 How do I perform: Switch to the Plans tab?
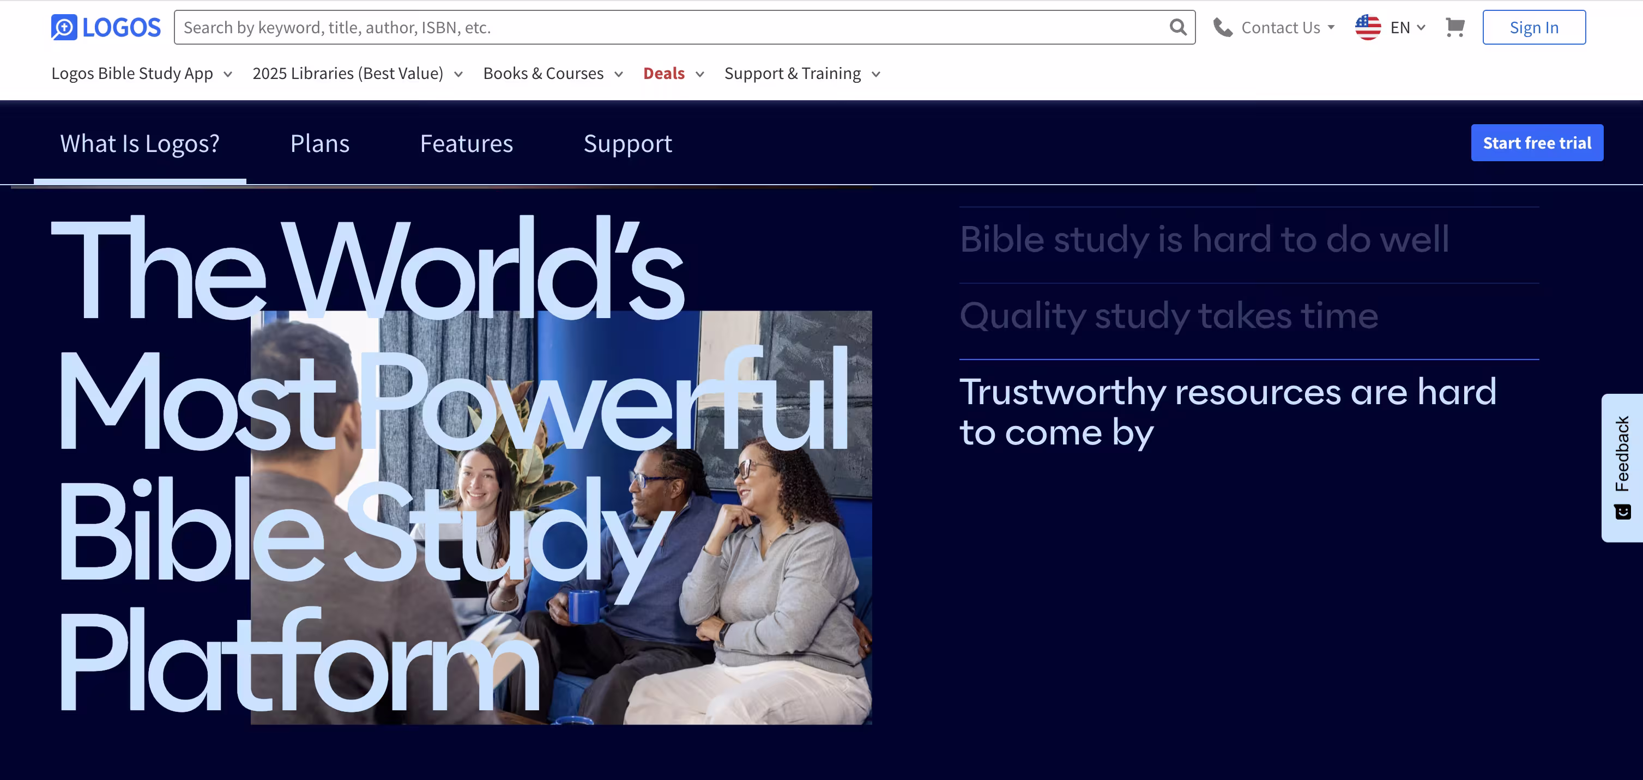(319, 143)
